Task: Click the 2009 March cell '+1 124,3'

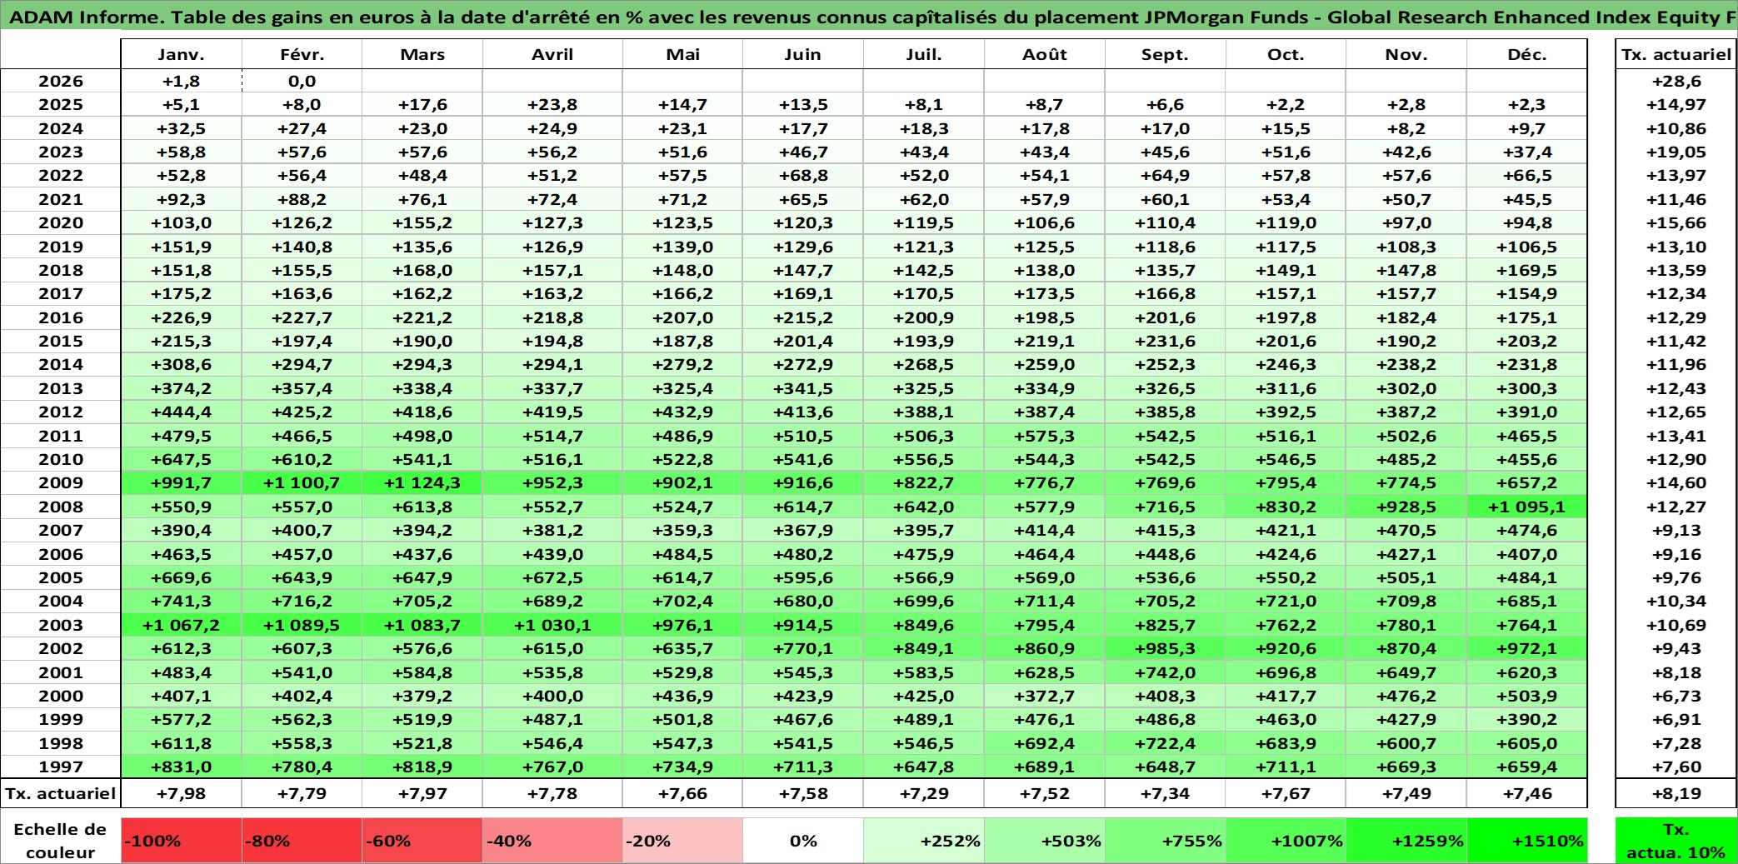Action: tap(422, 482)
